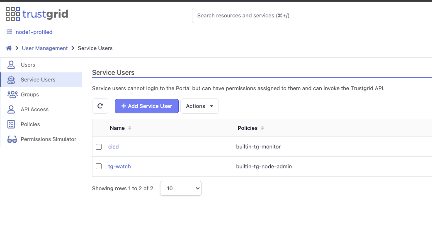This screenshot has width=432, height=237.
Task: Click the Users person icon in sidebar
Action: pyautogui.click(x=12, y=65)
